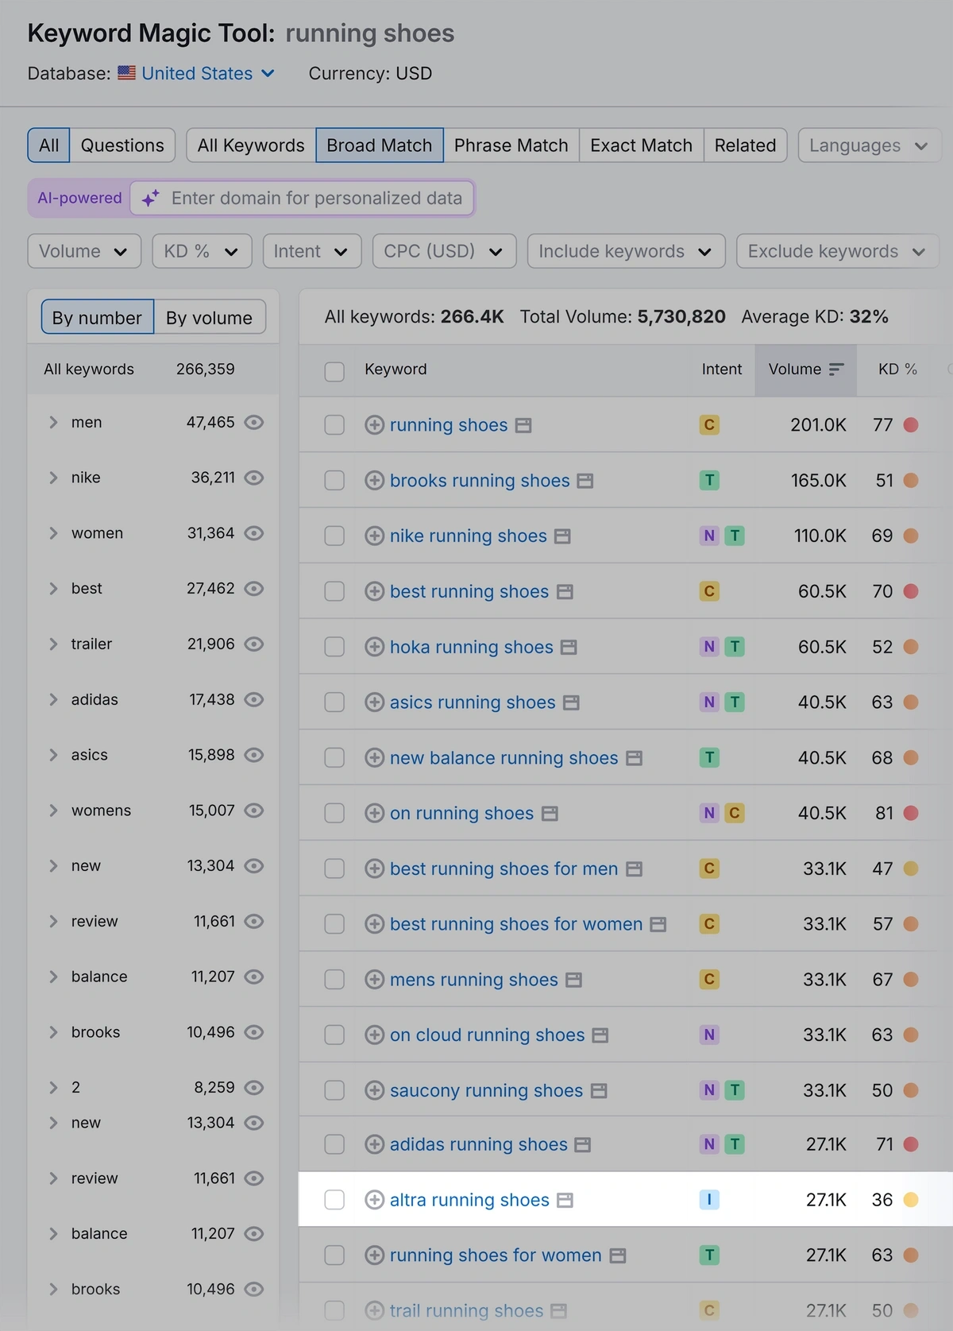Toggle the select-all checkbox in Keyword header

pyautogui.click(x=334, y=371)
